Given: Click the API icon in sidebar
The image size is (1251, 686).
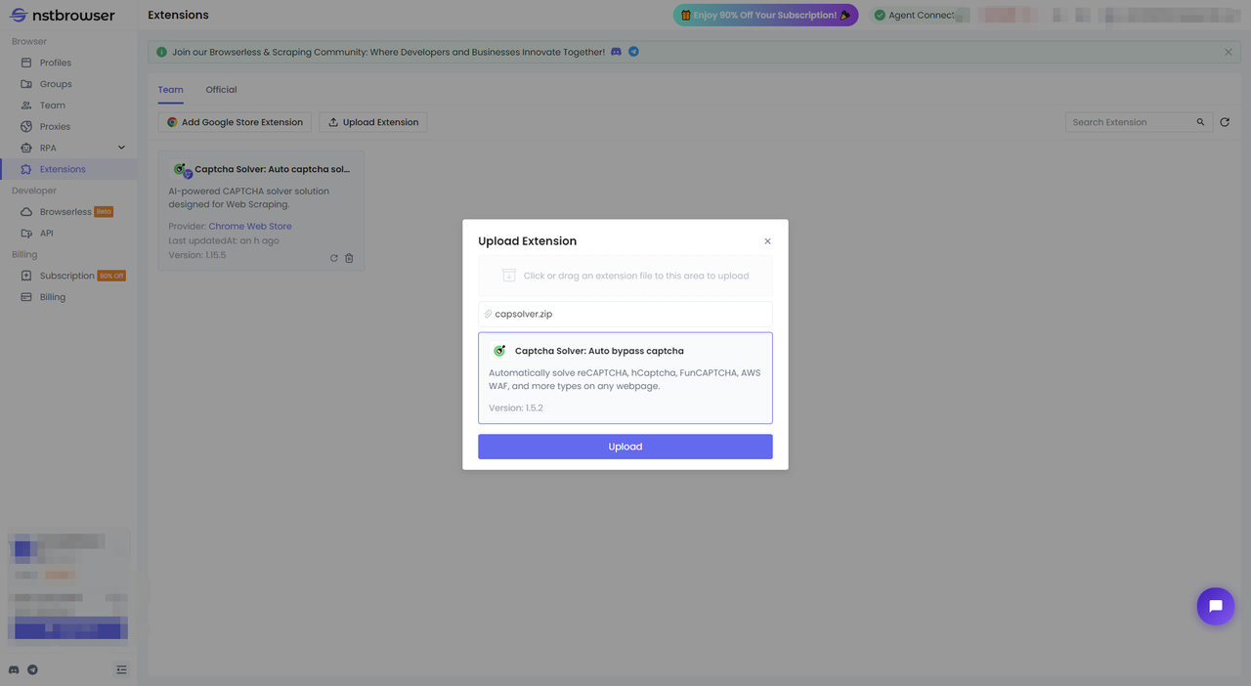Looking at the screenshot, I should [26, 234].
